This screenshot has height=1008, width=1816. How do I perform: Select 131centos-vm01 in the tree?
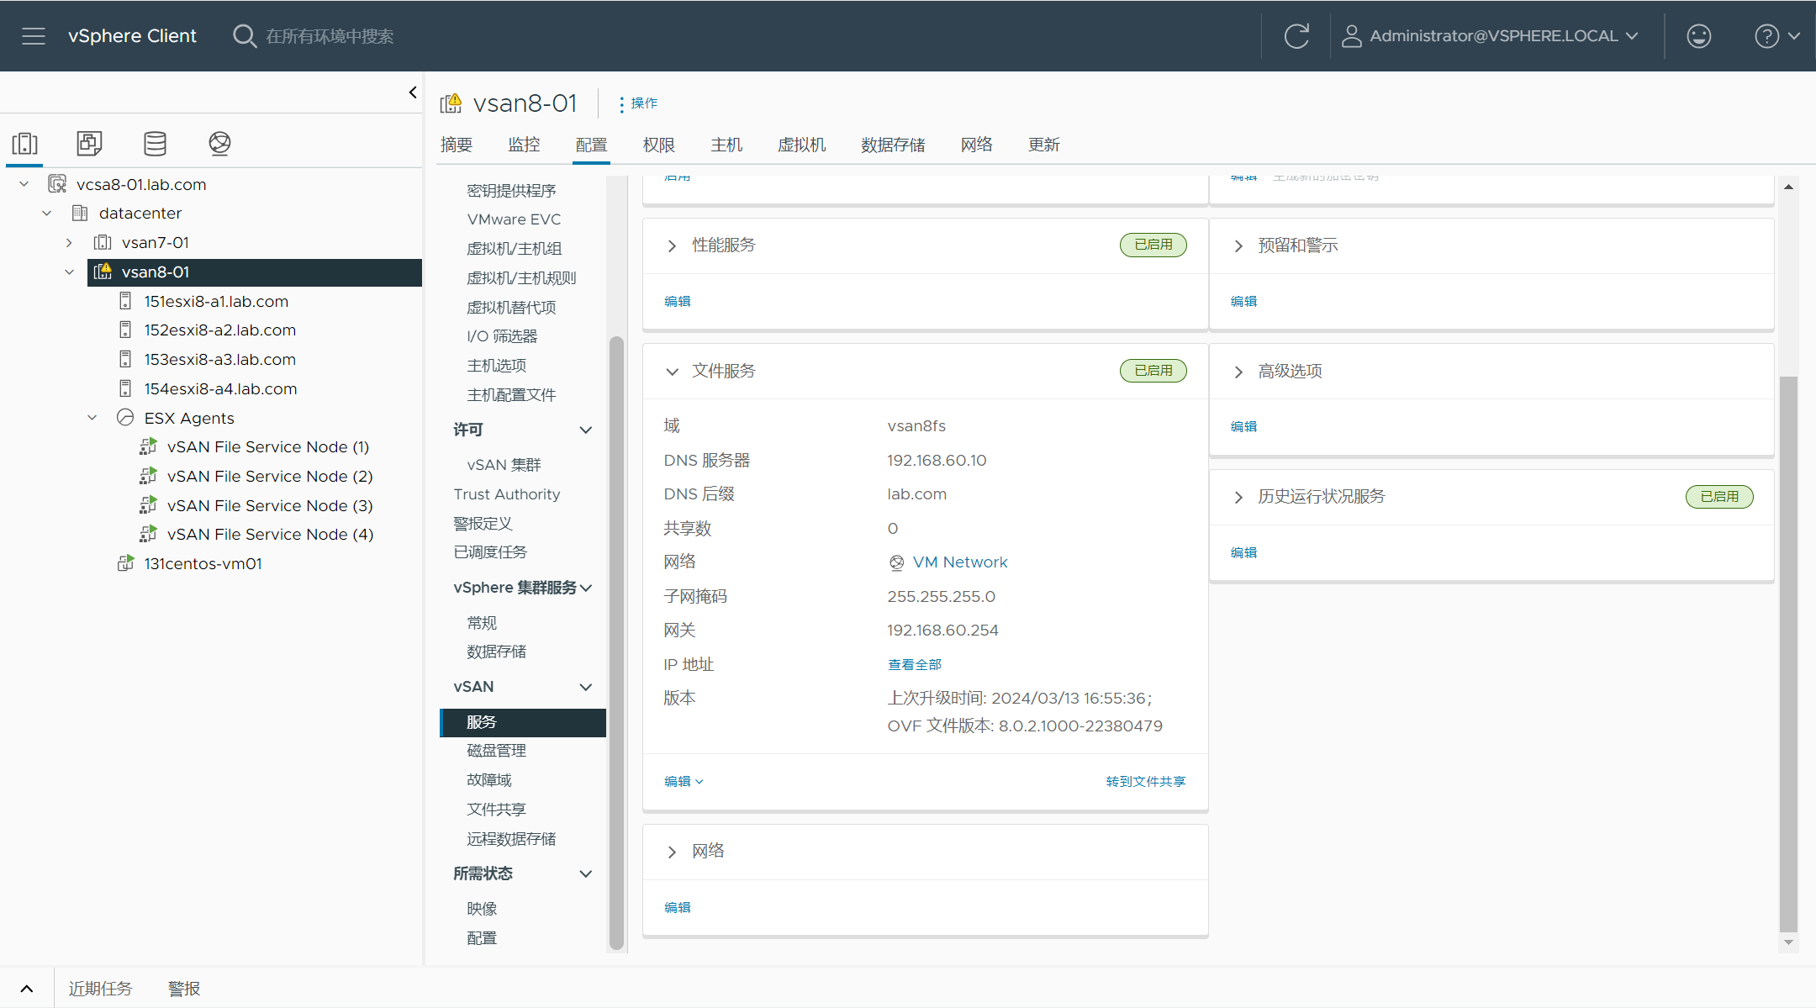pos(203,563)
